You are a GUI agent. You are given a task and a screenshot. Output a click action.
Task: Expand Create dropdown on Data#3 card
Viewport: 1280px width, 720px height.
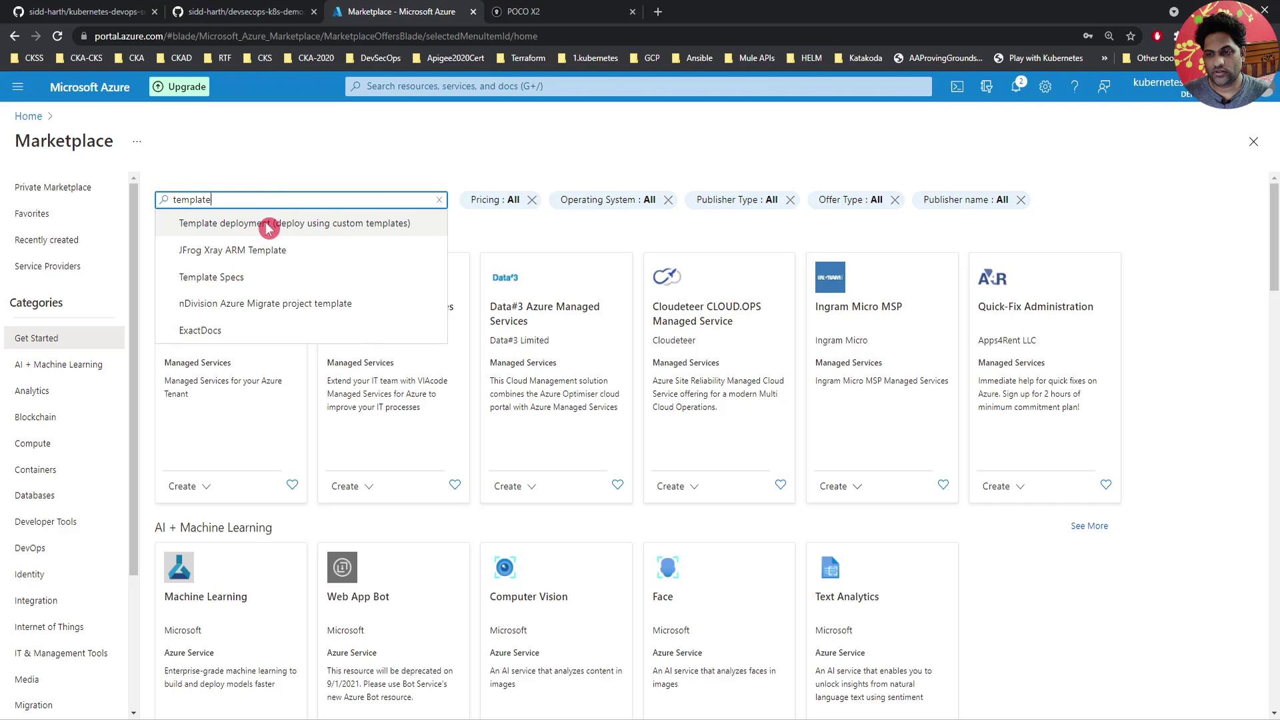[x=515, y=487]
